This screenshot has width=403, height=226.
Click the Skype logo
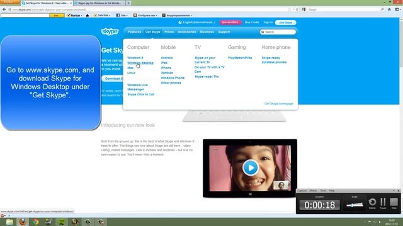(110, 31)
